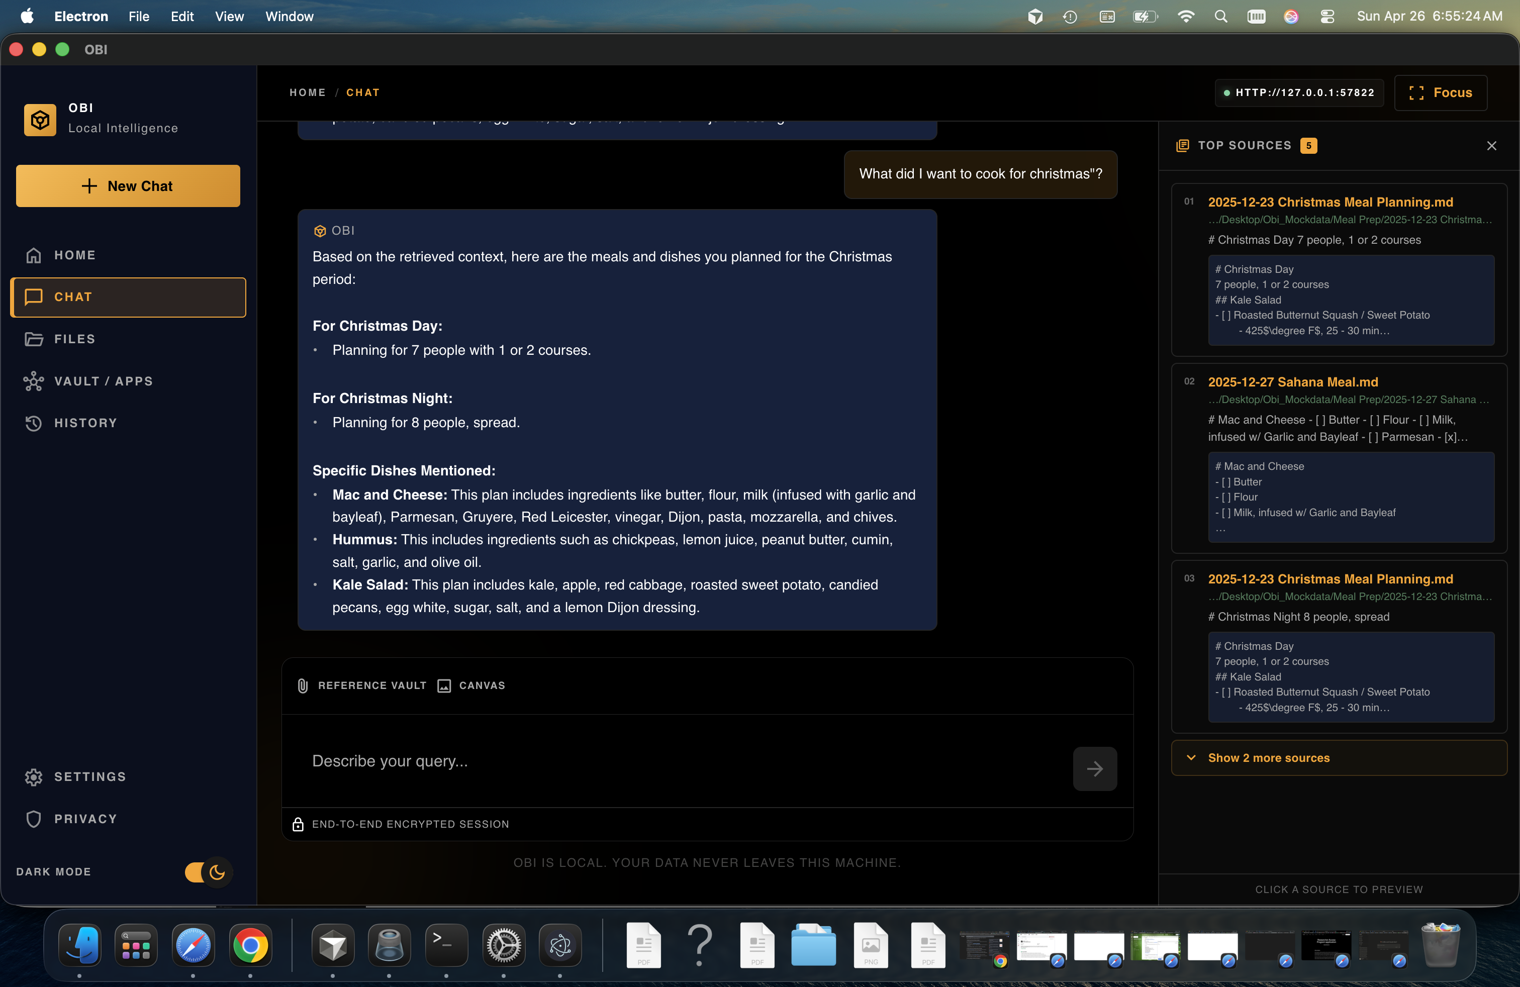Viewport: 1520px width, 987px height.
Task: Click the OBI cube logo icon
Action: click(40, 120)
